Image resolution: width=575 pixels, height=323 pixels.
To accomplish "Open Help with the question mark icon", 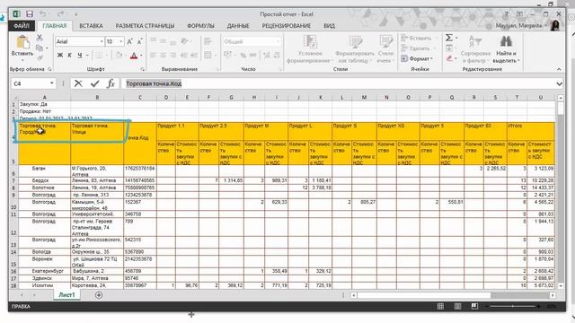I will (x=506, y=14).
